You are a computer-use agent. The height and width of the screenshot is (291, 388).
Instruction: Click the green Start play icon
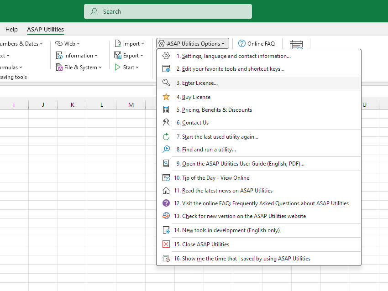[x=117, y=67]
